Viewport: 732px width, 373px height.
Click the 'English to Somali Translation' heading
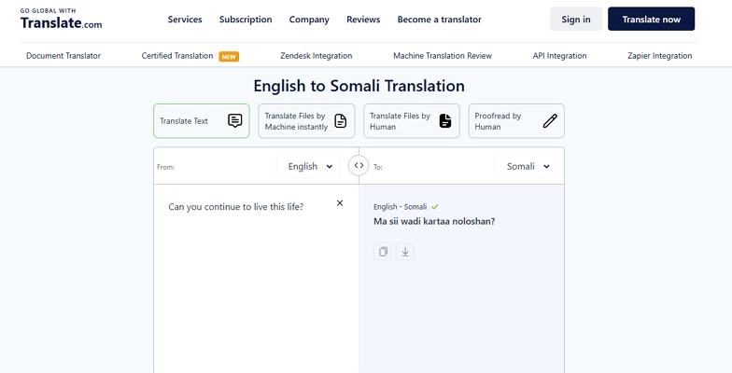(x=359, y=86)
